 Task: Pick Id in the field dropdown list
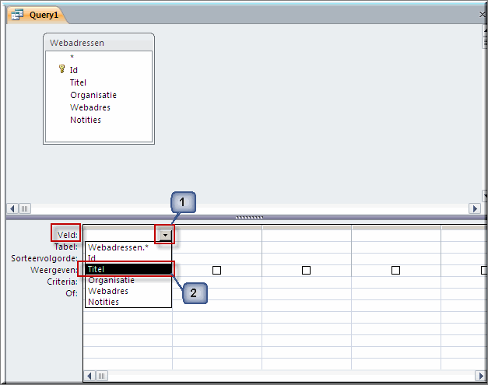pos(128,258)
